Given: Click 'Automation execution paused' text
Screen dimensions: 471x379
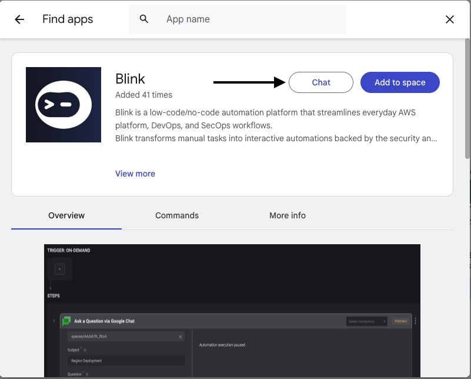Looking at the screenshot, I should pos(222,345).
